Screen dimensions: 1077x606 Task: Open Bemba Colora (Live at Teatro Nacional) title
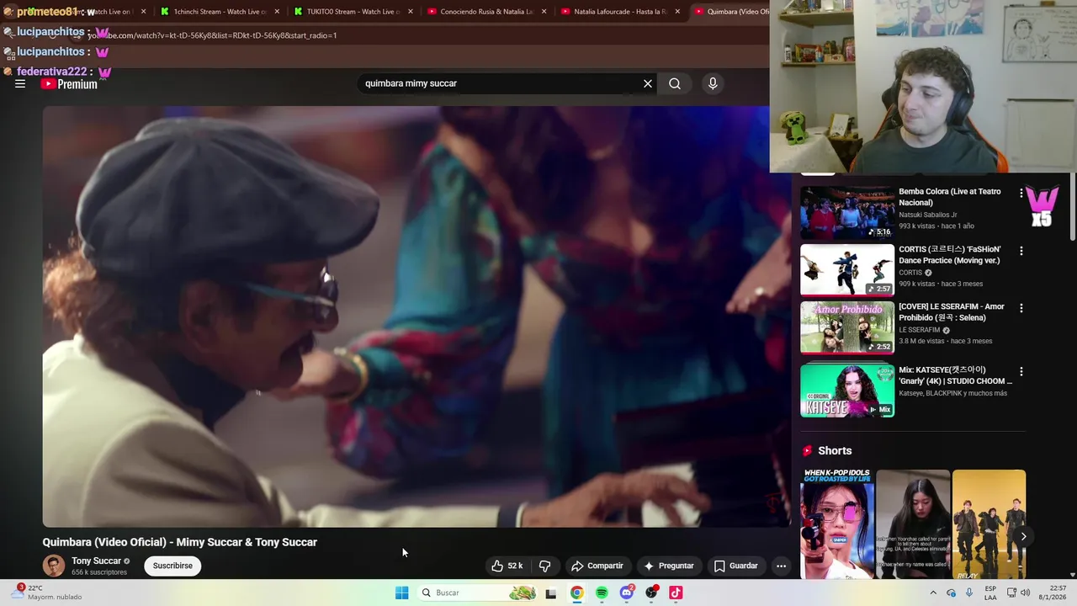[x=950, y=197]
